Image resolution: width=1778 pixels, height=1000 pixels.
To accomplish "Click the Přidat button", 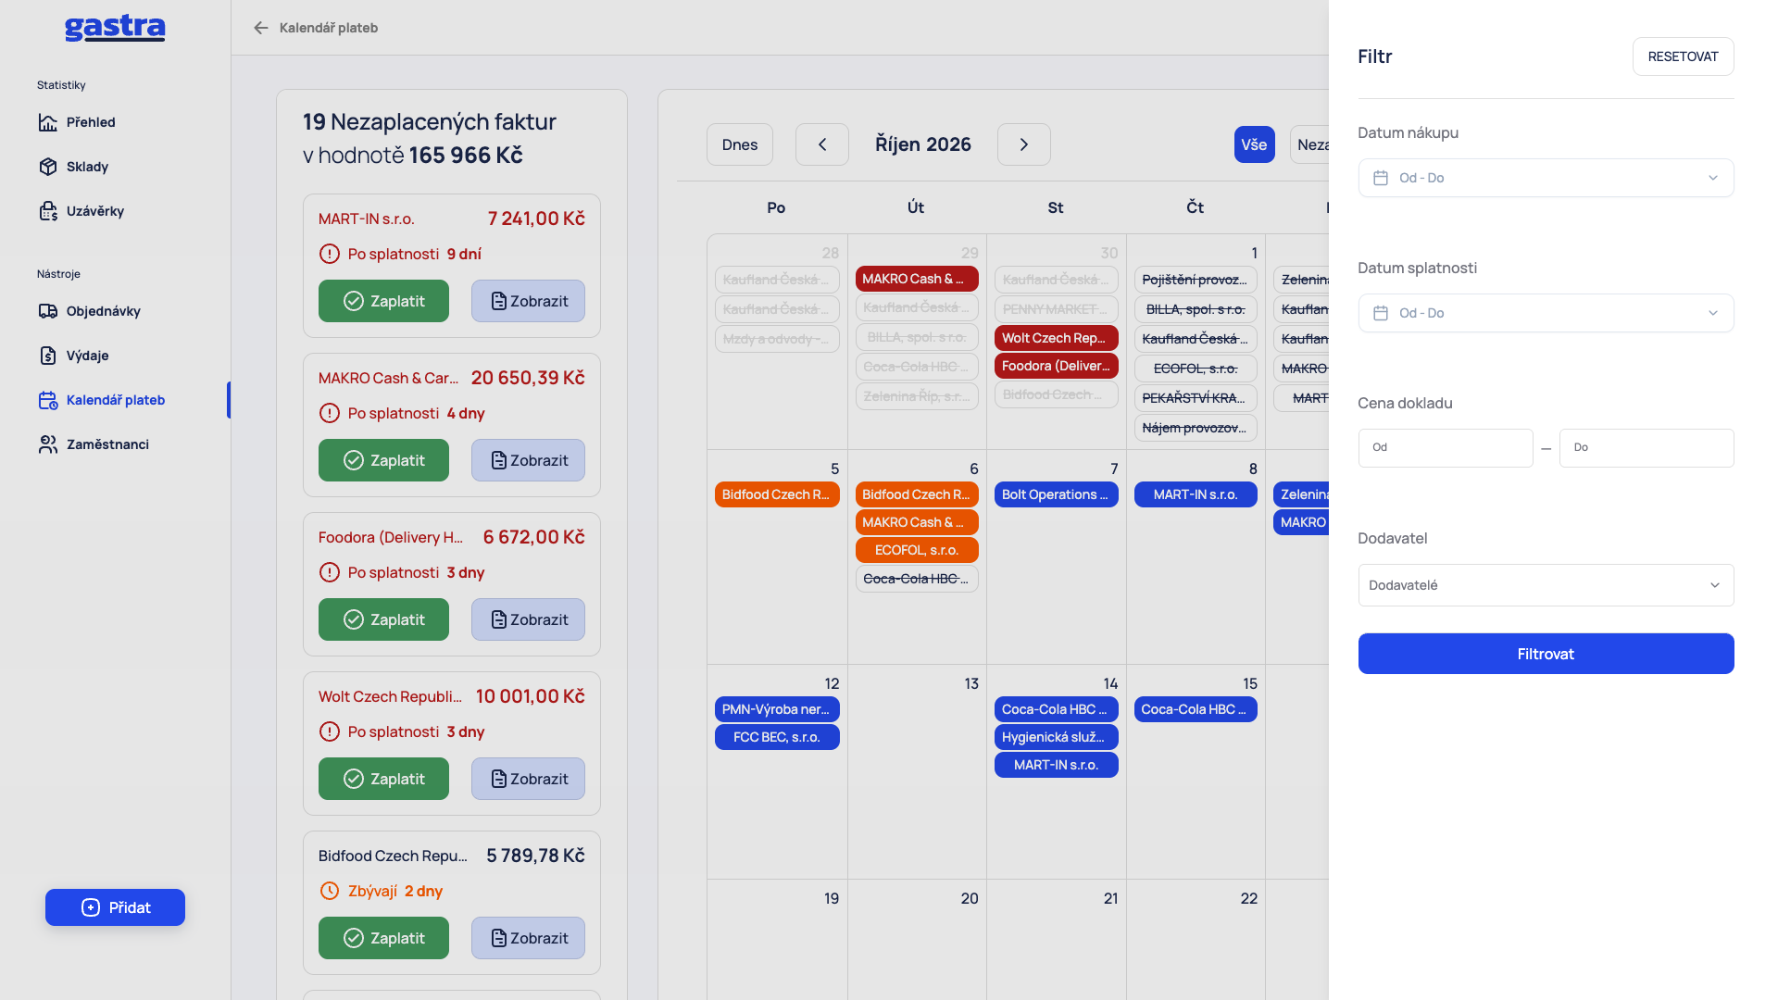I will click(115, 907).
